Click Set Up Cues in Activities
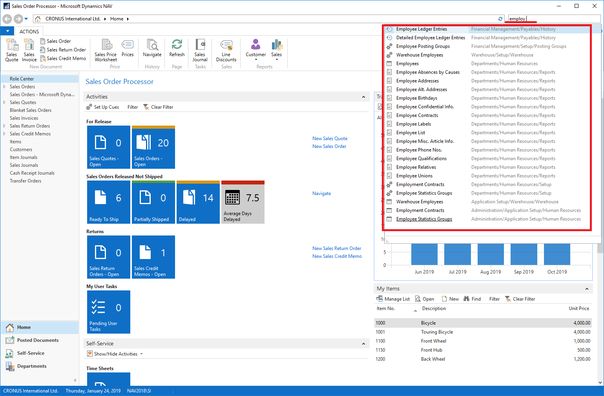 coord(102,107)
